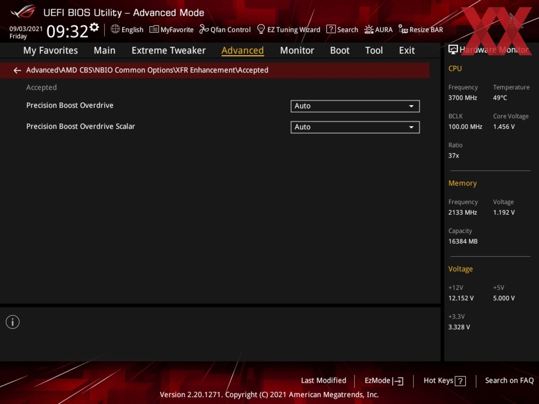
Task: Click the info icon in help panel
Action: [x=13, y=322]
